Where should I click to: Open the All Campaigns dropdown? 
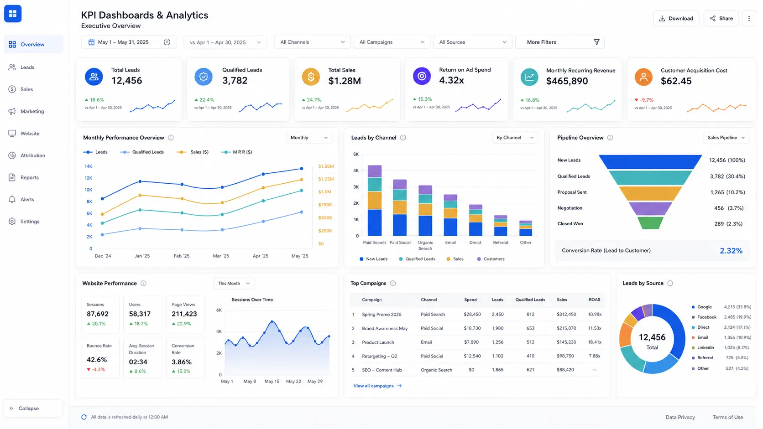pos(392,42)
